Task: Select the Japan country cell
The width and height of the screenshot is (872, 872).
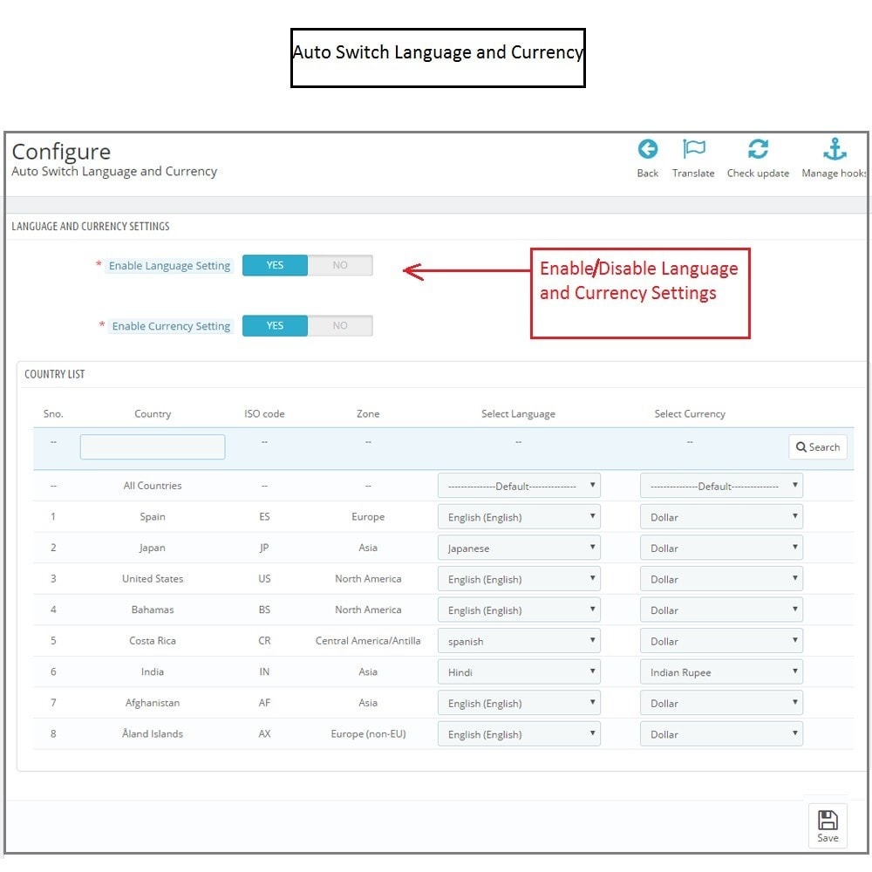Action: [153, 548]
